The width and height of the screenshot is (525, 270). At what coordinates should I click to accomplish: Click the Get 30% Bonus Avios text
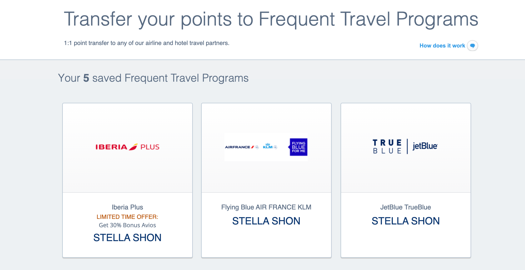pyautogui.click(x=127, y=225)
